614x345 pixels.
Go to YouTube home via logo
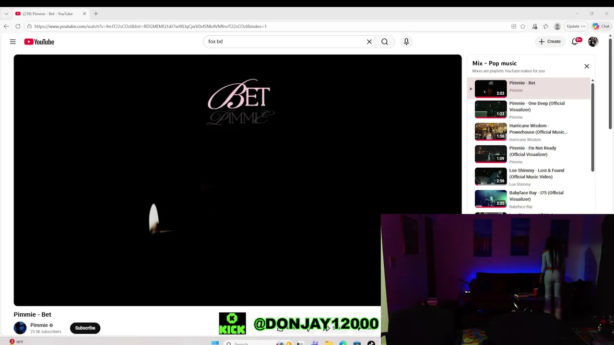(x=39, y=42)
